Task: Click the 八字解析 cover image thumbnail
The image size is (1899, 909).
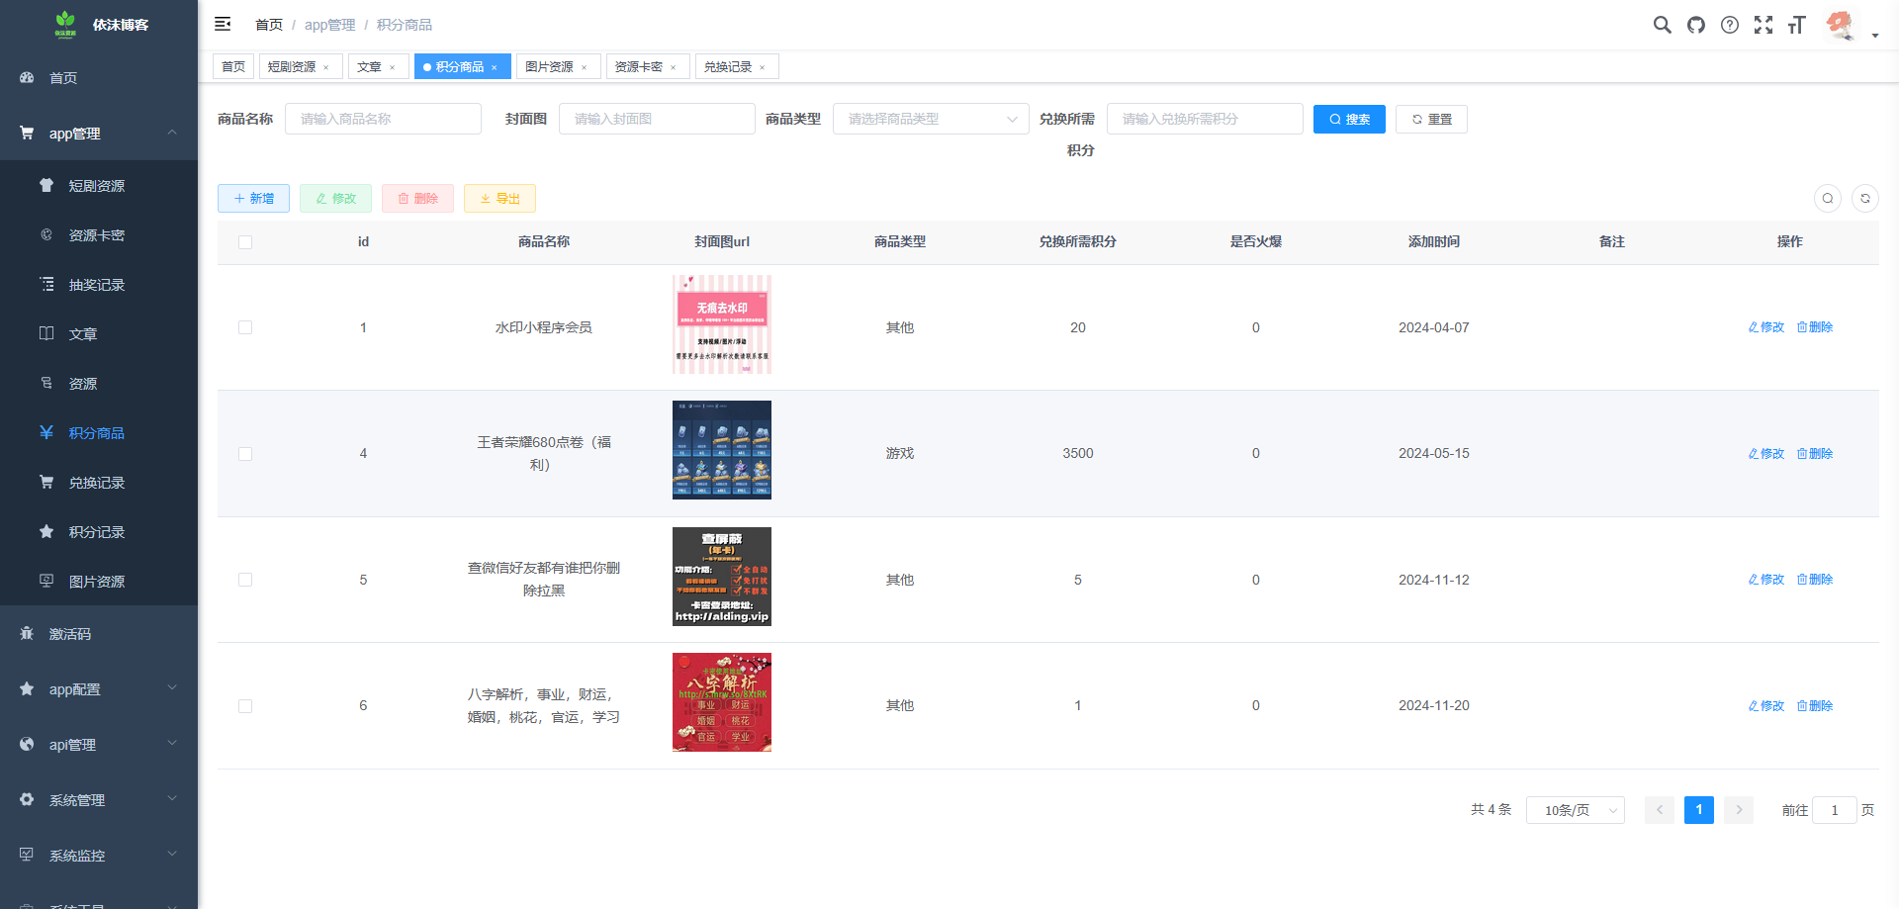Action: pyautogui.click(x=721, y=702)
